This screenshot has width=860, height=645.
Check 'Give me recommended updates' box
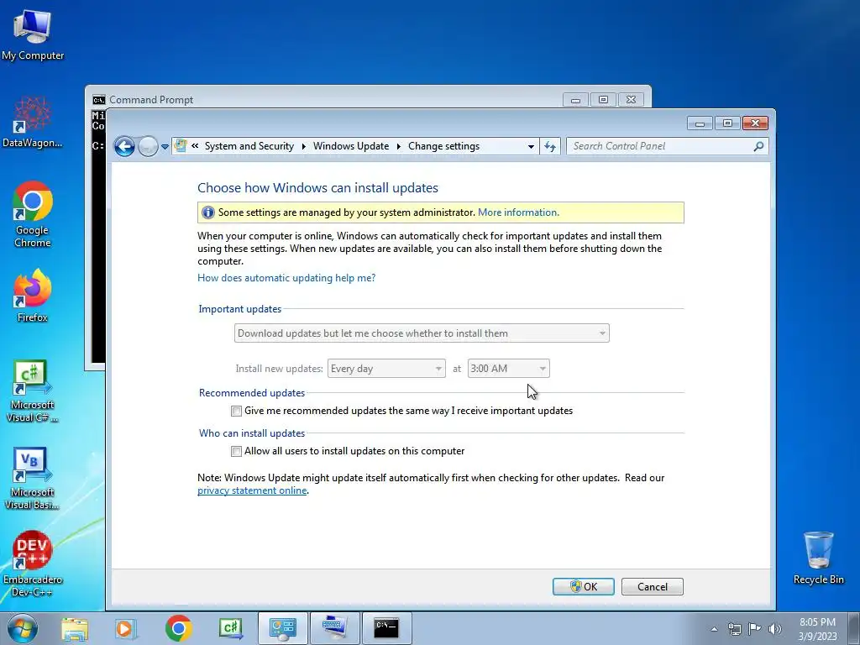[x=236, y=411]
